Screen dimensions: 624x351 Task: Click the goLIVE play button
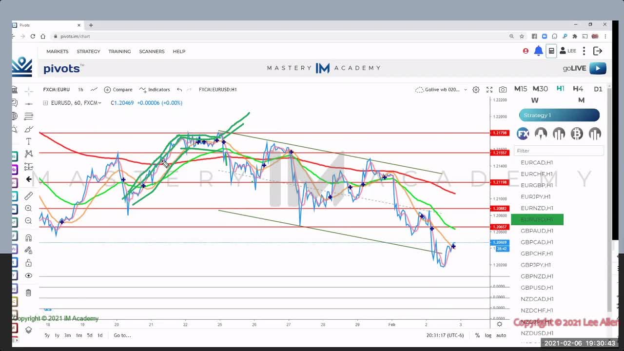click(x=598, y=68)
